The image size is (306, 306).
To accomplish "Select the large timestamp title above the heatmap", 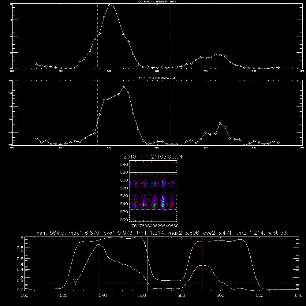I will [x=153, y=157].
